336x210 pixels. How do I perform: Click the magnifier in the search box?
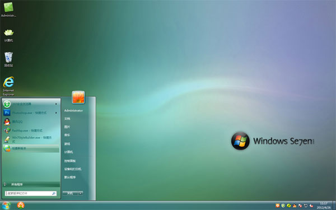pyautogui.click(x=54, y=194)
